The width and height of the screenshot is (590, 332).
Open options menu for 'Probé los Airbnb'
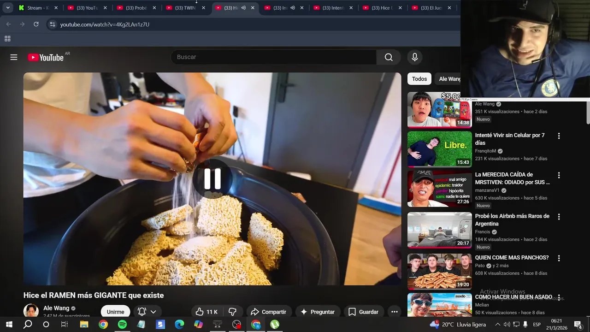(559, 217)
